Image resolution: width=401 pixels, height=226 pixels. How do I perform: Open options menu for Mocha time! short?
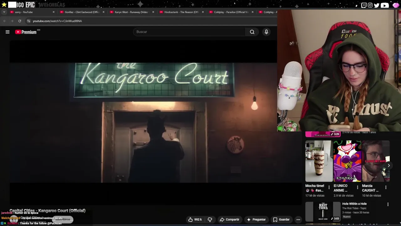tap(329, 187)
